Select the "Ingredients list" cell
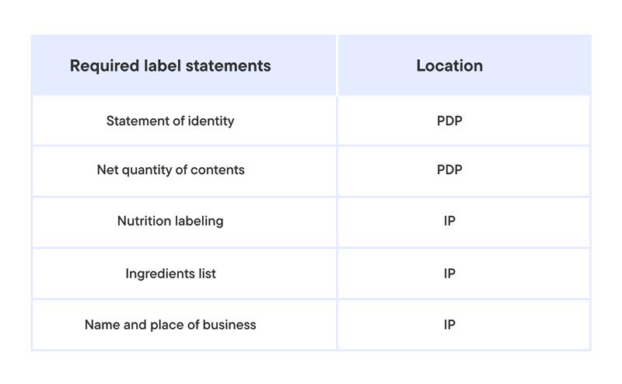622x384 pixels. coord(170,274)
